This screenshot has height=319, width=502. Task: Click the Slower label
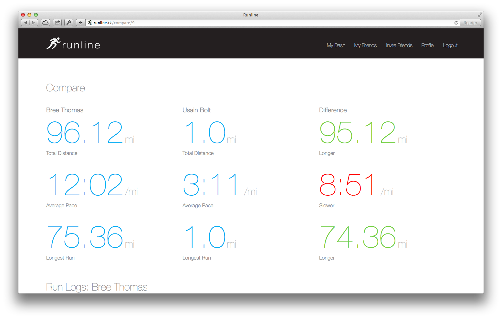tap(327, 206)
